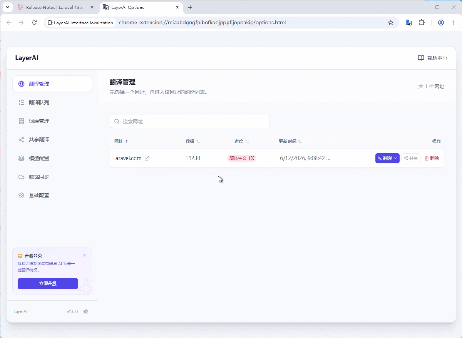Image resolution: width=462 pixels, height=338 pixels.
Task: Open 共享翻译 in the sidebar
Action: (52, 140)
